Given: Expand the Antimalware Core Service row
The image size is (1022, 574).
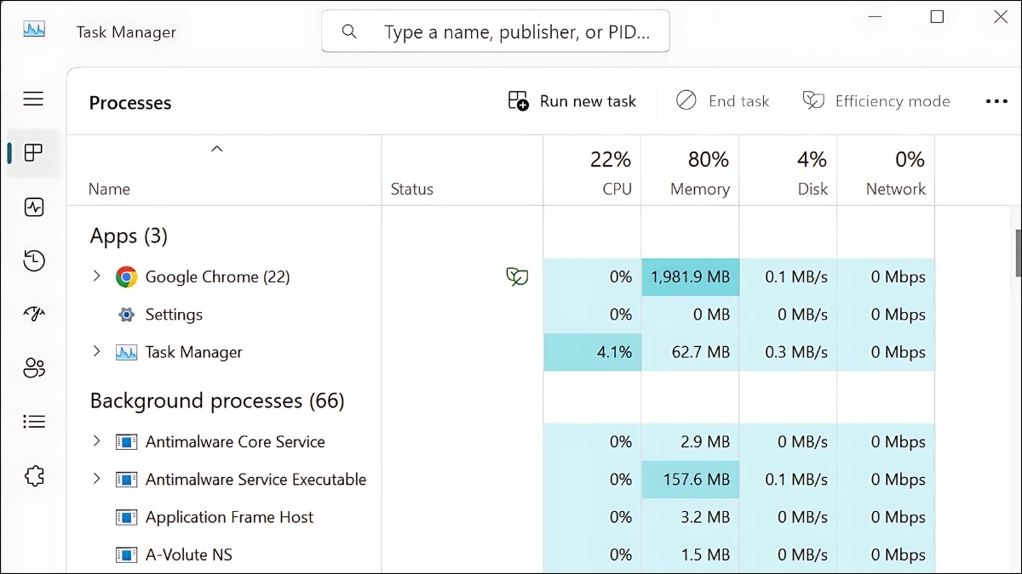Looking at the screenshot, I should point(96,441).
